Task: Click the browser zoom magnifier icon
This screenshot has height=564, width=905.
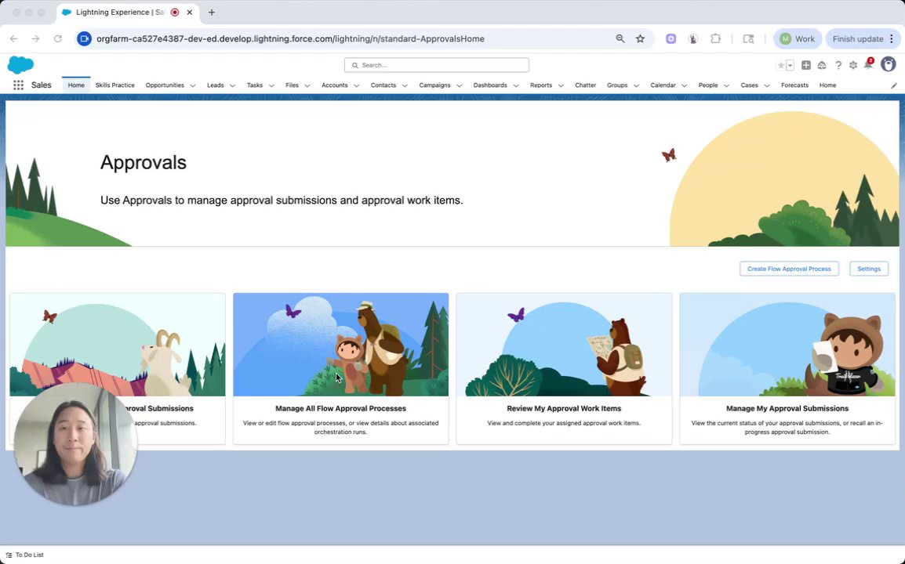Action: (620, 38)
